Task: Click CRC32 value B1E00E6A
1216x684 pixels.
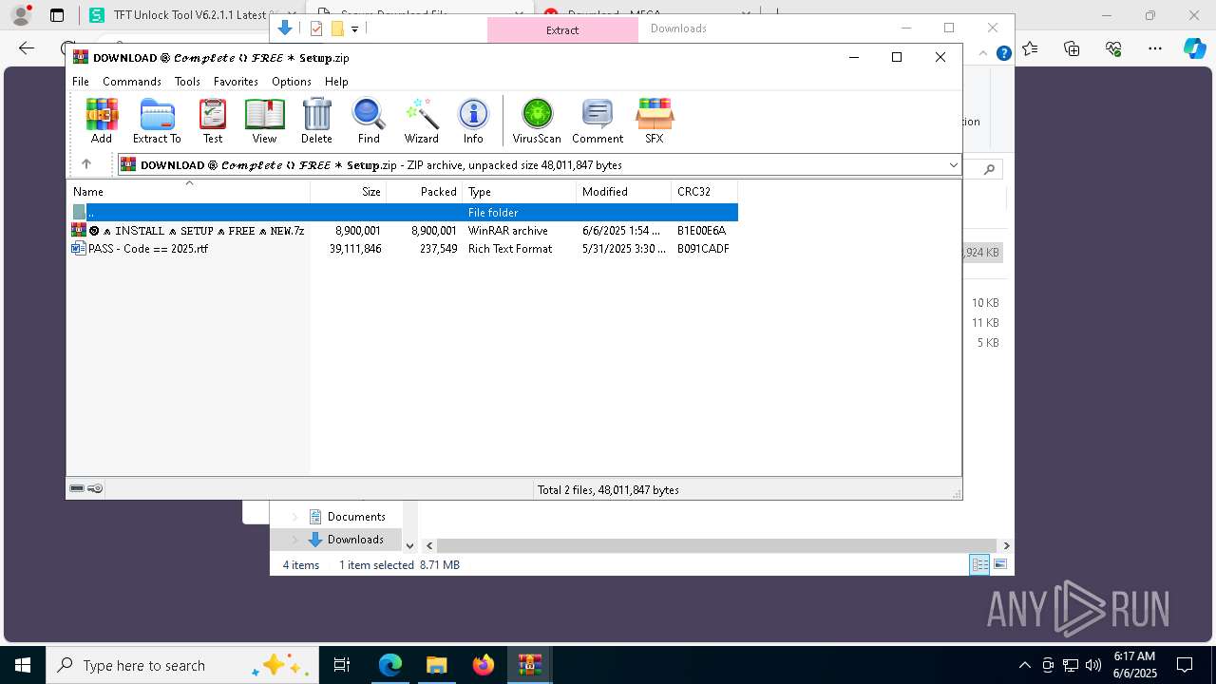Action: pyautogui.click(x=702, y=230)
